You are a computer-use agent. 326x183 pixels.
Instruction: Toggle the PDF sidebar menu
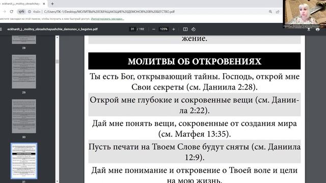point(1,29)
